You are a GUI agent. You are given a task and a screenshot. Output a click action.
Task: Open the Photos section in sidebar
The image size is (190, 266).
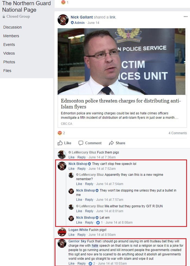pos(9,62)
